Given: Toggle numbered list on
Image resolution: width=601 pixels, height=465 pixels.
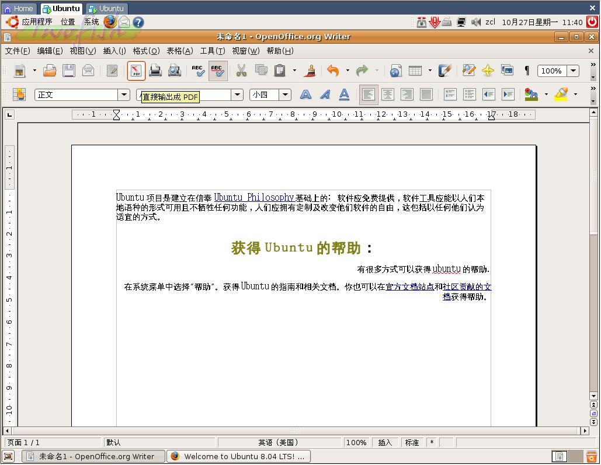Looking at the screenshot, I should pyautogui.click(x=450, y=95).
